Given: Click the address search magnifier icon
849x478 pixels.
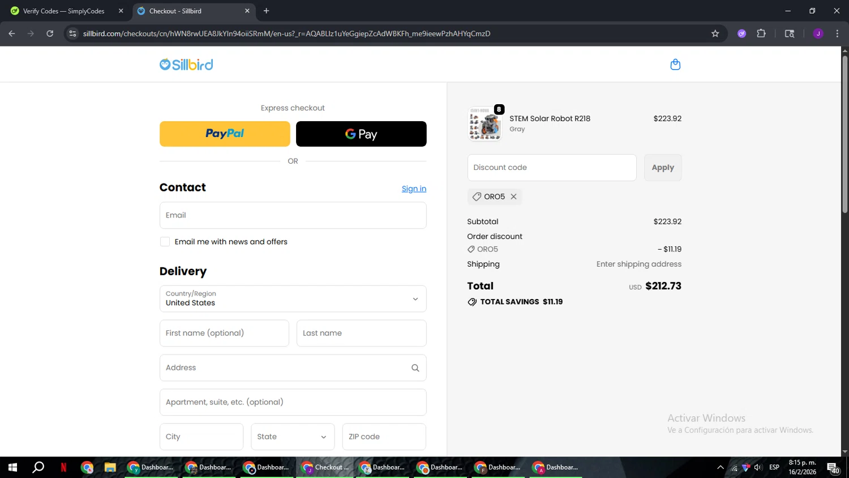Looking at the screenshot, I should click(x=415, y=368).
